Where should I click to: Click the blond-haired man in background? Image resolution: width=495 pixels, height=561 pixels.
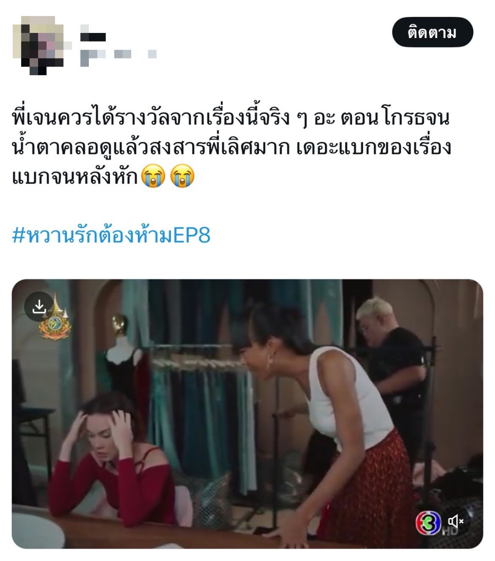390,366
